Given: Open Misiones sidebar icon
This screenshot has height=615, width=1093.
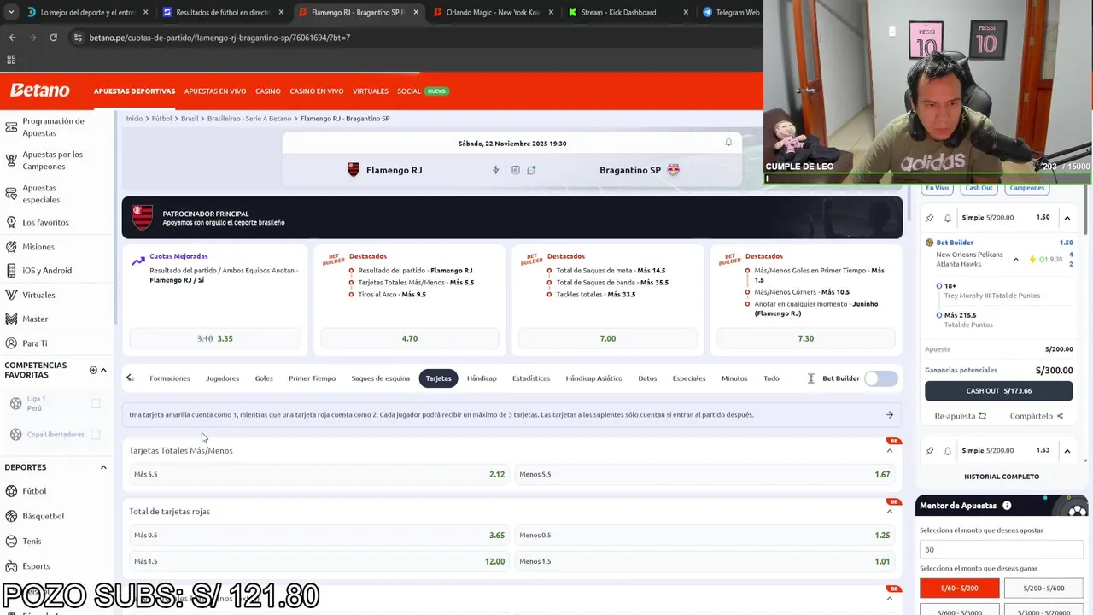Looking at the screenshot, I should 11,247.
